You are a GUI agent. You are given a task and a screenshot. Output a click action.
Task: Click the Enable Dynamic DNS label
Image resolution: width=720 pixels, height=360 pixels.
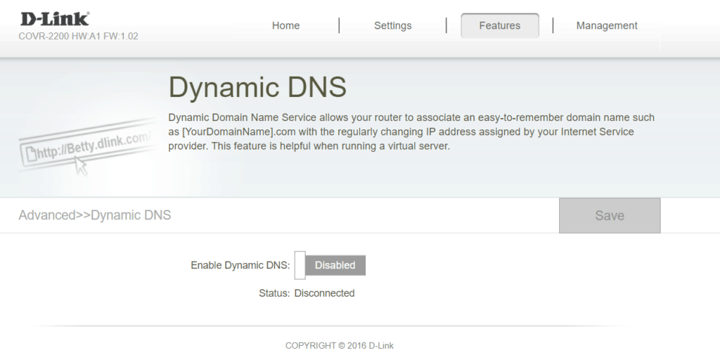point(240,265)
